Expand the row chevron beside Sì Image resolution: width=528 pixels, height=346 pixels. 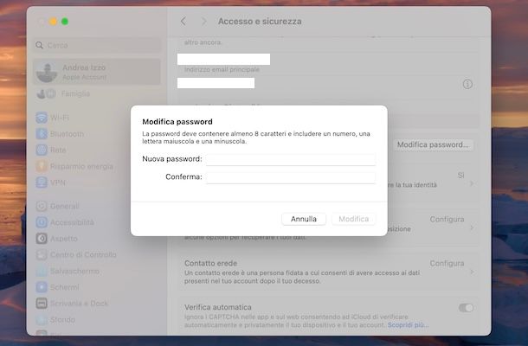pyautogui.click(x=472, y=183)
